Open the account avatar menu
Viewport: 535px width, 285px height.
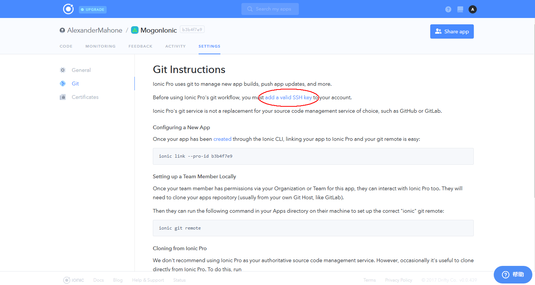tap(472, 9)
